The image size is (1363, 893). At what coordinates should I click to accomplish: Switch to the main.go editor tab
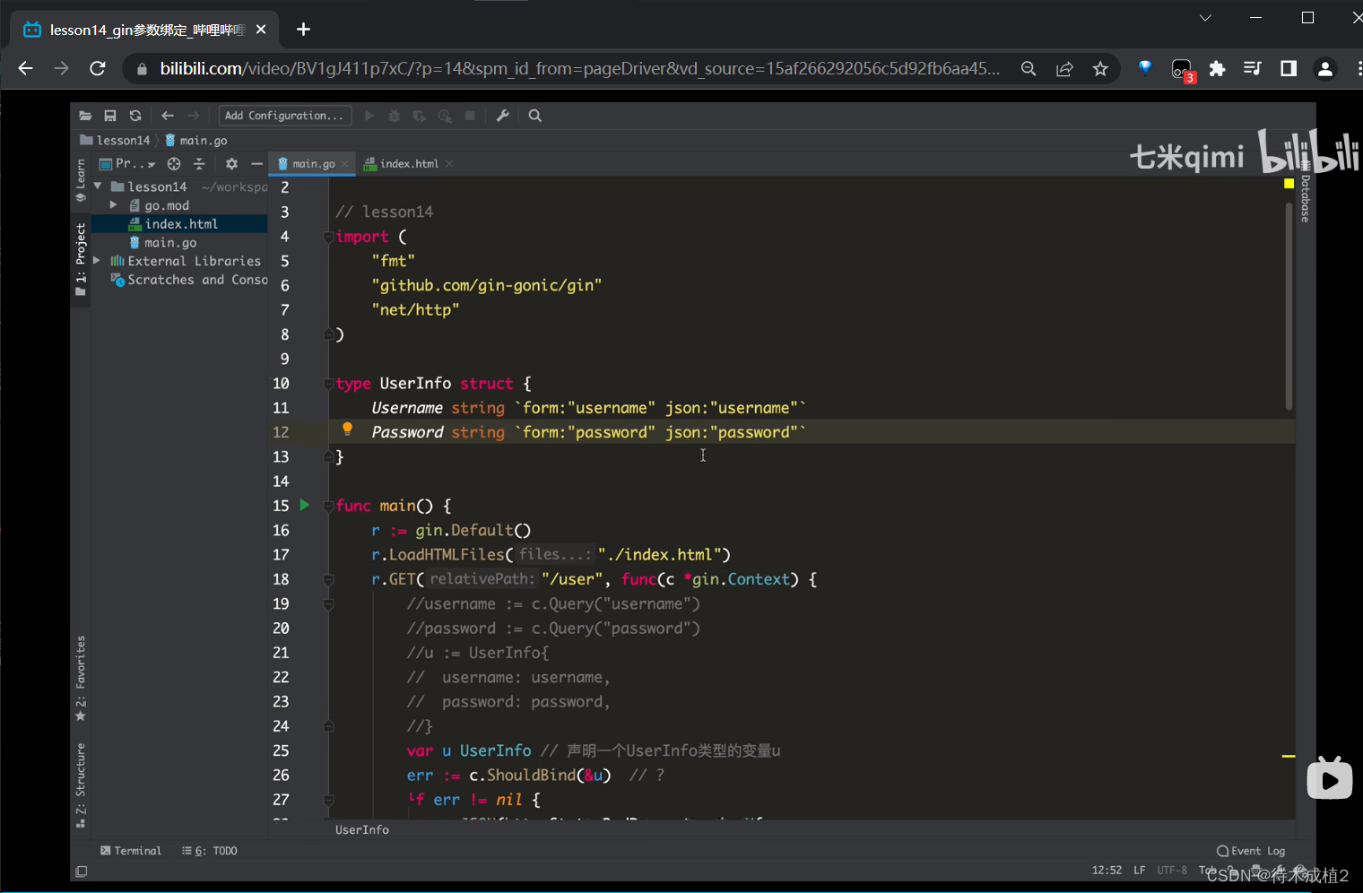[x=313, y=164]
